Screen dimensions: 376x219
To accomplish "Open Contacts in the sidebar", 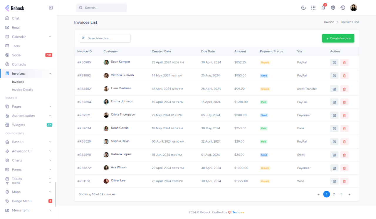I will [x=28, y=64].
